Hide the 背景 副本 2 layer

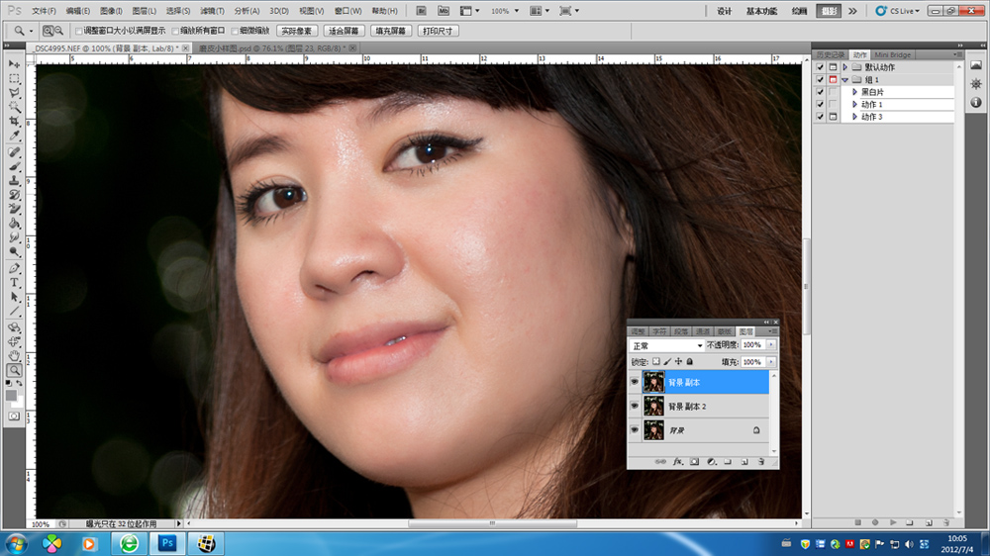pyautogui.click(x=634, y=406)
